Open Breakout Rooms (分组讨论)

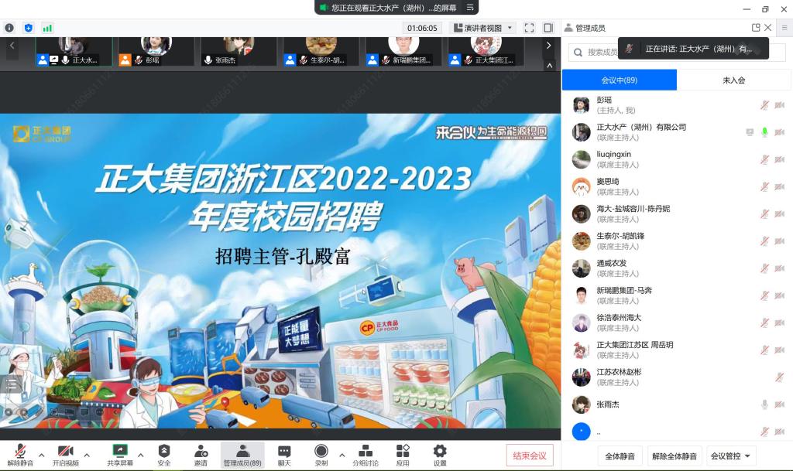click(x=366, y=454)
